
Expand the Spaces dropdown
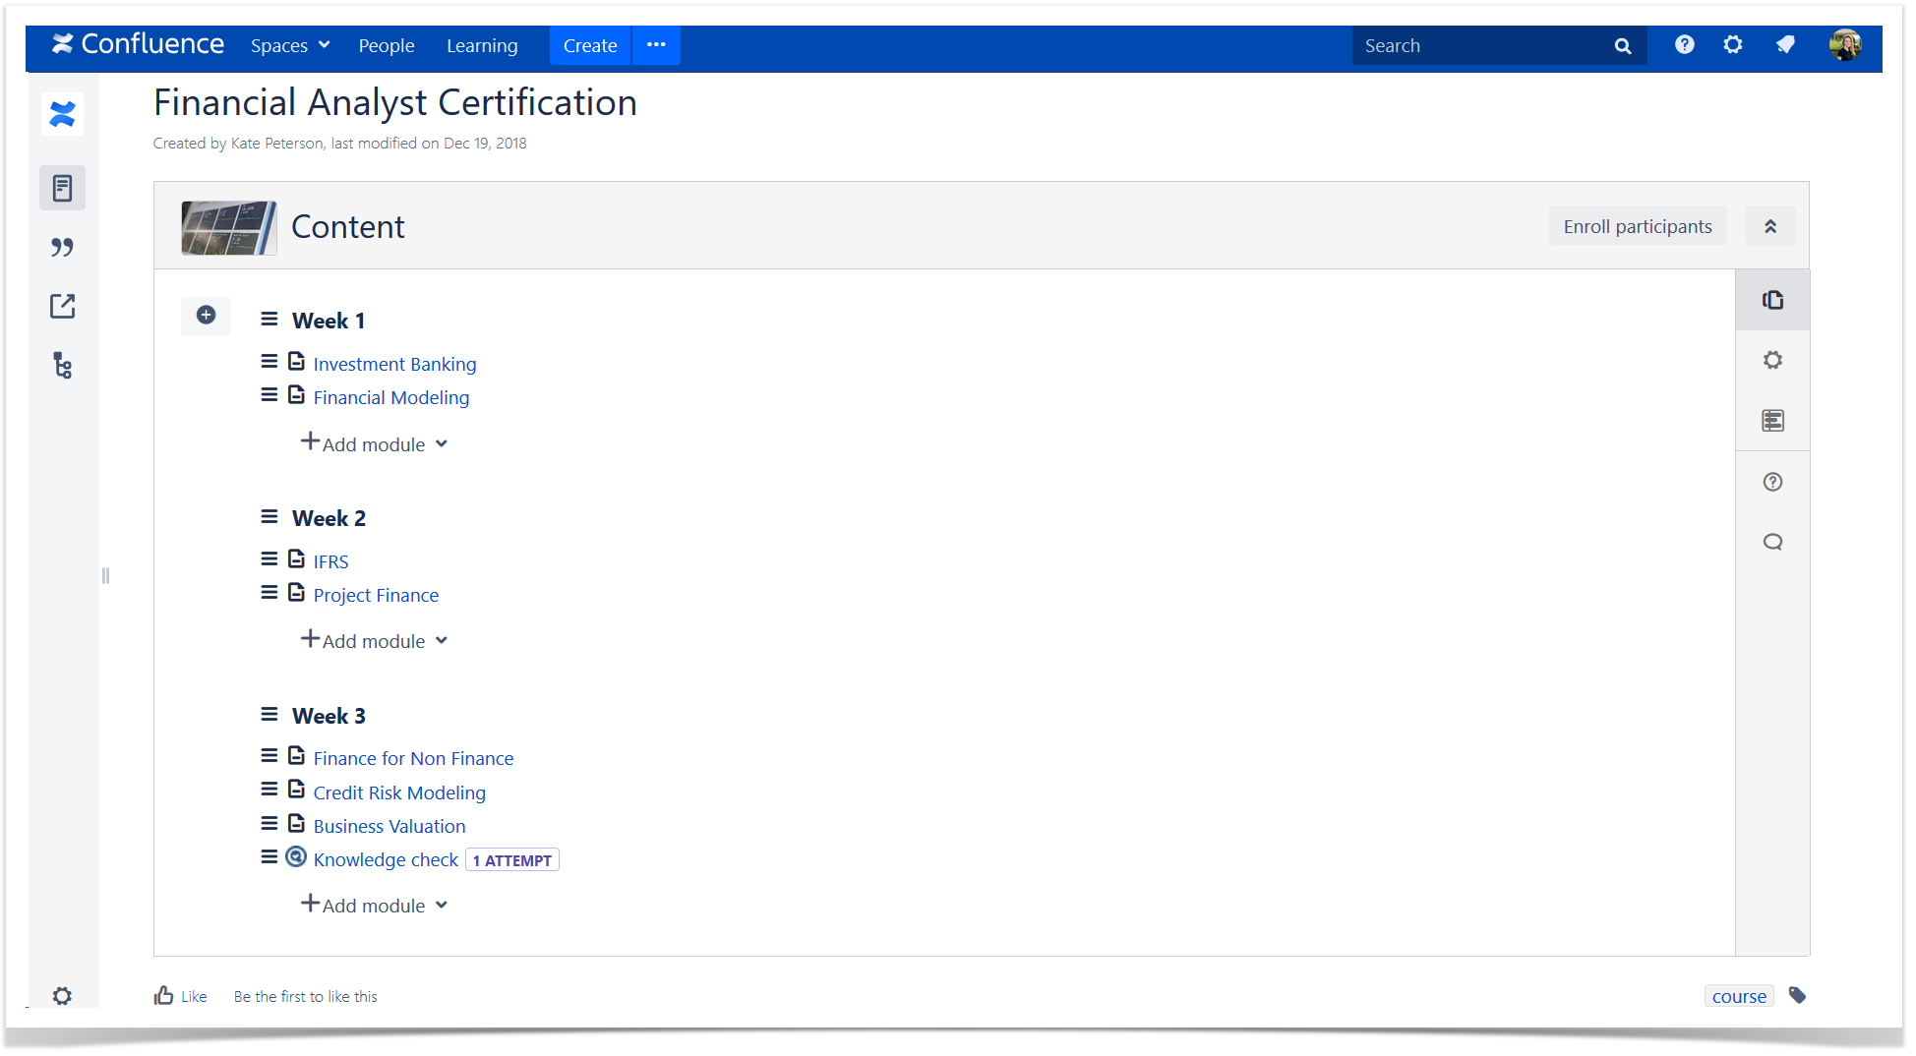(x=289, y=45)
